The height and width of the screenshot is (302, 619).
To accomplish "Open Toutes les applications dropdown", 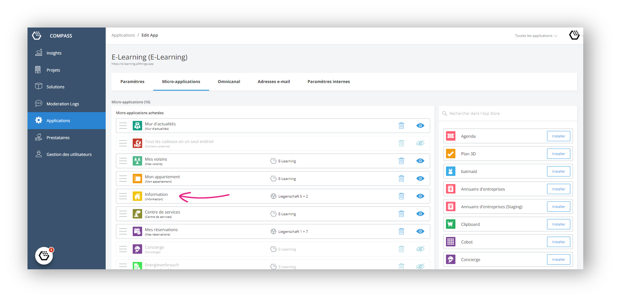I will (x=536, y=36).
